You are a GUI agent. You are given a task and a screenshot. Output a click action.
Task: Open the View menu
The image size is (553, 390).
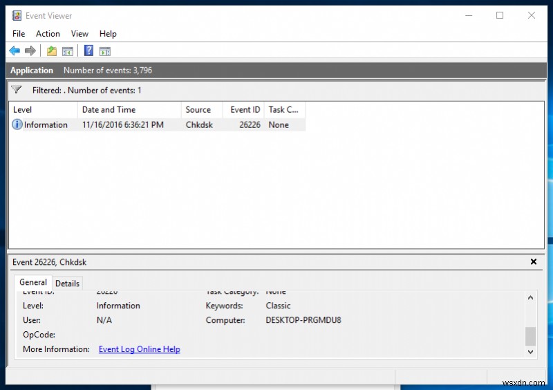click(79, 34)
